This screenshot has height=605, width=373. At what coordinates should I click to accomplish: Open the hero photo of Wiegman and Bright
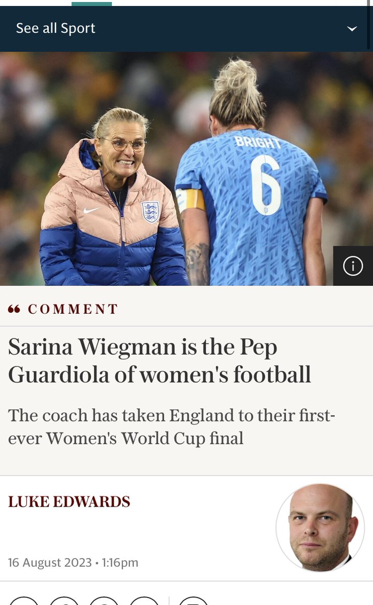pos(186,168)
